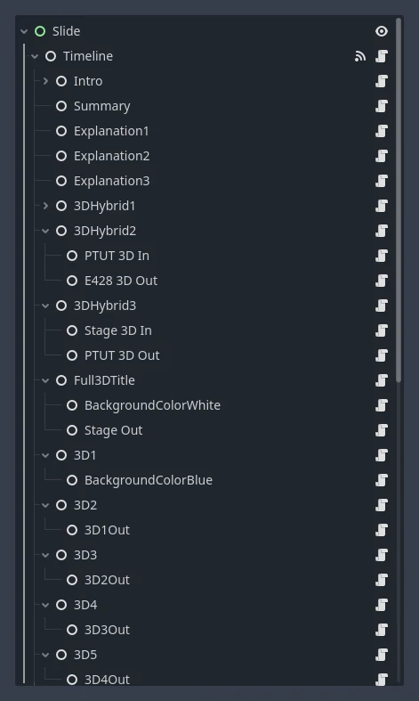The height and width of the screenshot is (701, 419).
Task: Collapse the Timeline node
Action: 35,56
